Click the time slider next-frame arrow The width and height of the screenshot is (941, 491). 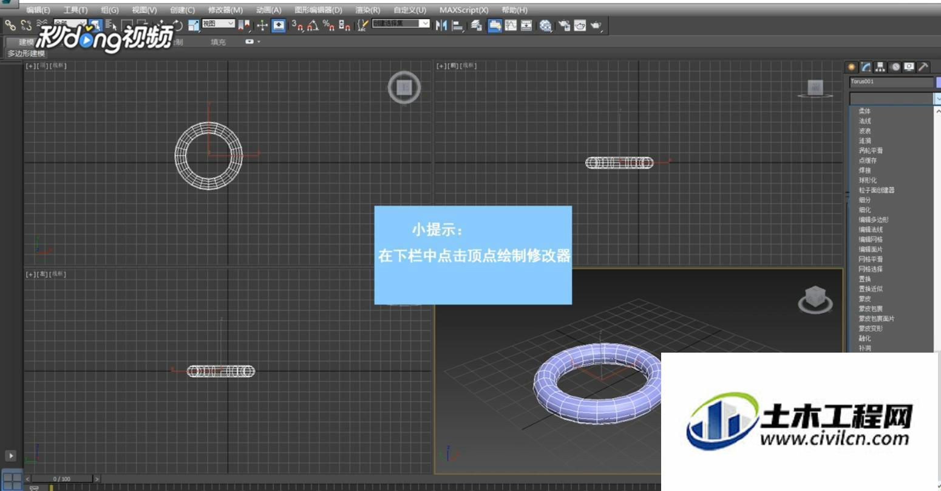coord(97,479)
